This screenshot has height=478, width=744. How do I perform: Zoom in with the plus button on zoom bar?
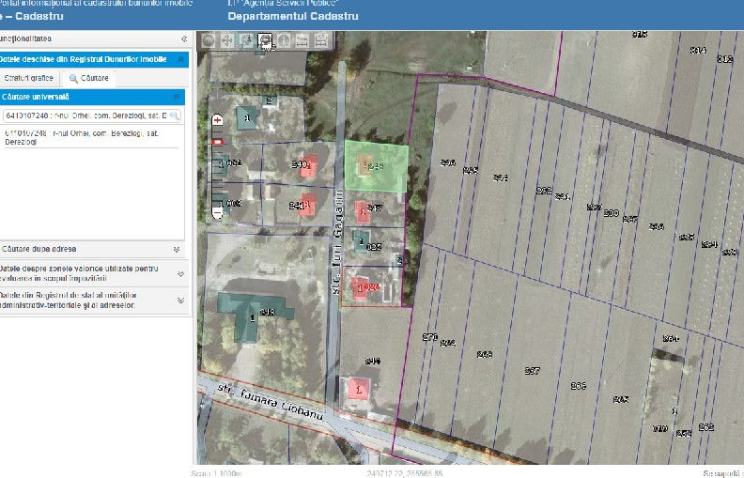(217, 120)
